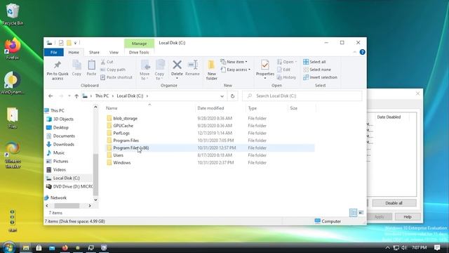Click History in the Open group

point(286,77)
